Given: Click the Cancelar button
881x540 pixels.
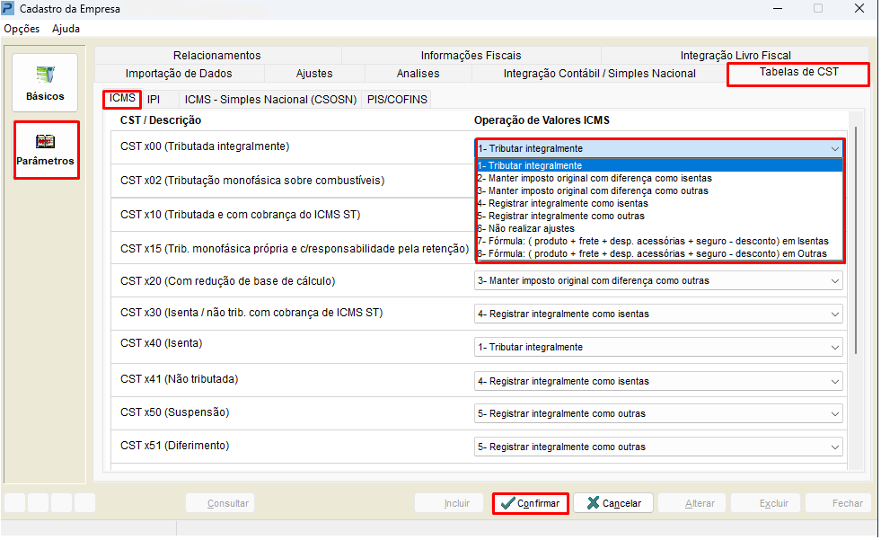Looking at the screenshot, I should pyautogui.click(x=613, y=503).
